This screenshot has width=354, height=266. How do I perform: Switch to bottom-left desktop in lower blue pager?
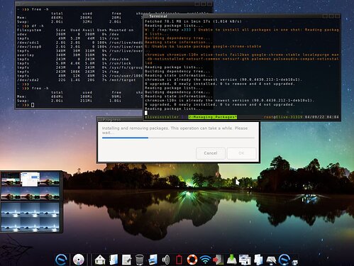pos(11,224)
